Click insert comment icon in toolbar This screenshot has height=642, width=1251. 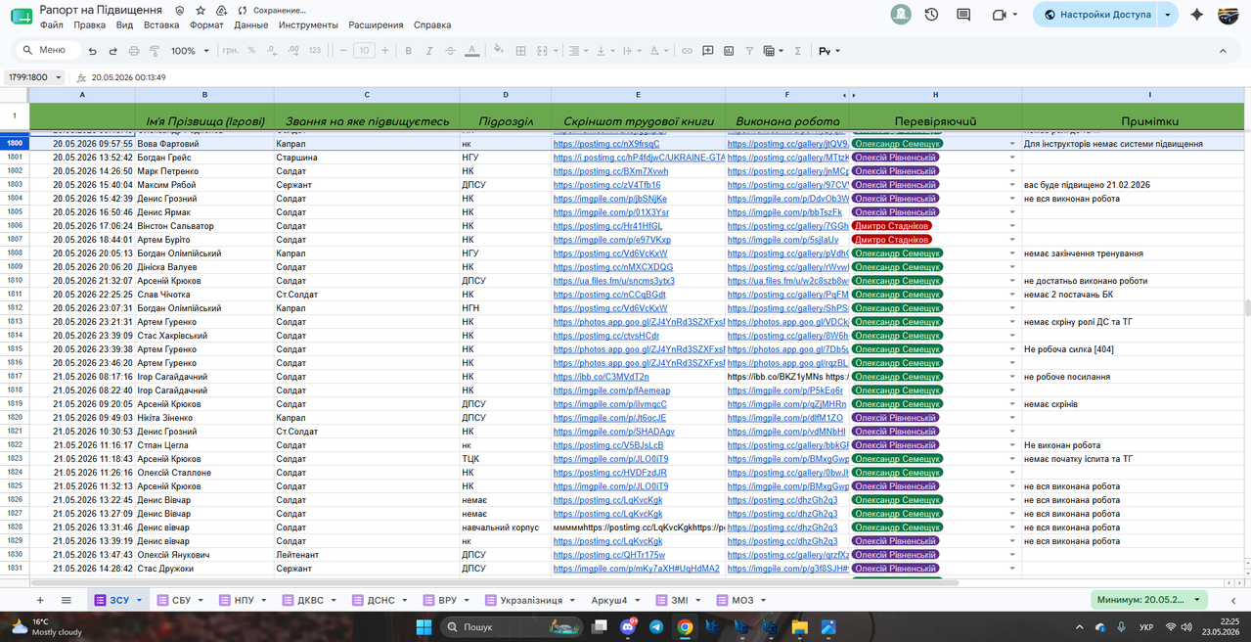pyautogui.click(x=707, y=51)
